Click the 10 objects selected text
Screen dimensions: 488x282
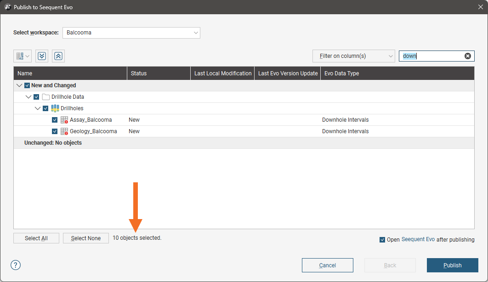coord(137,238)
